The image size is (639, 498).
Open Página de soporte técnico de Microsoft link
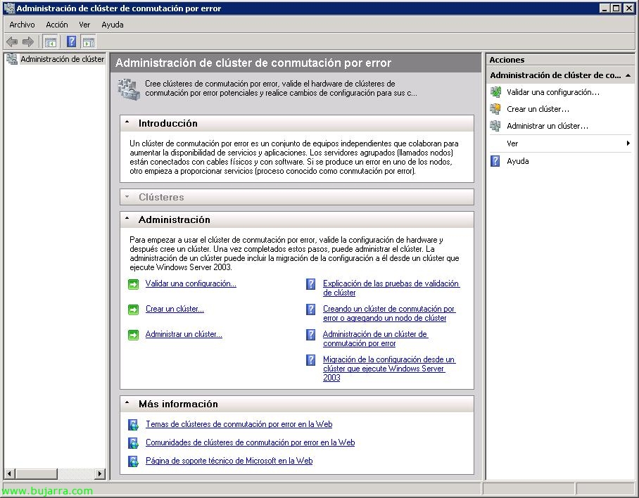pyautogui.click(x=229, y=461)
